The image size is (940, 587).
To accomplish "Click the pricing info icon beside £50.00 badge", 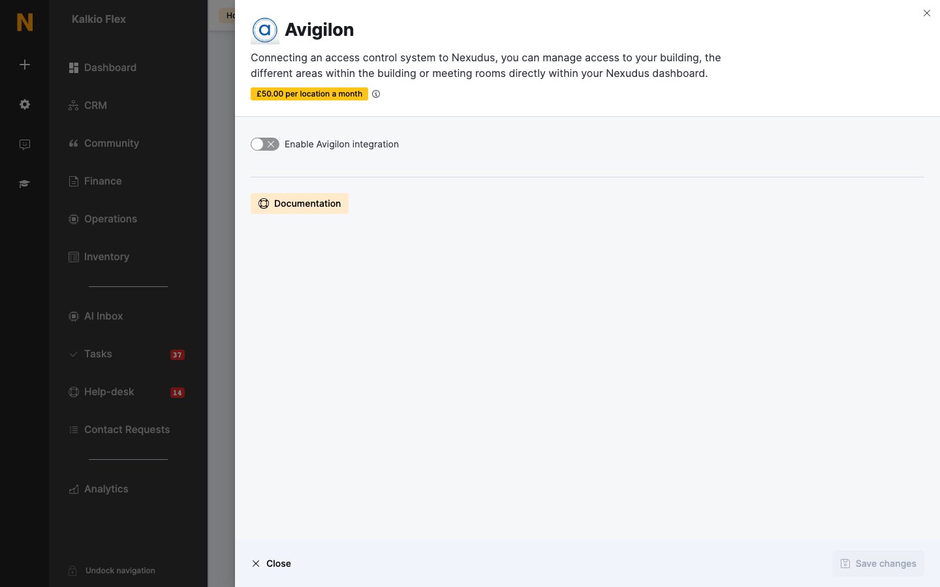I will click(376, 94).
